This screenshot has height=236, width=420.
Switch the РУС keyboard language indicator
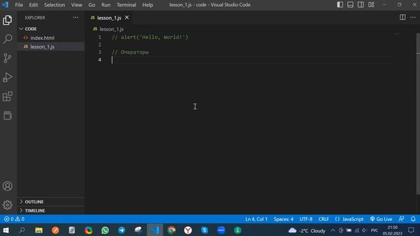point(374,230)
